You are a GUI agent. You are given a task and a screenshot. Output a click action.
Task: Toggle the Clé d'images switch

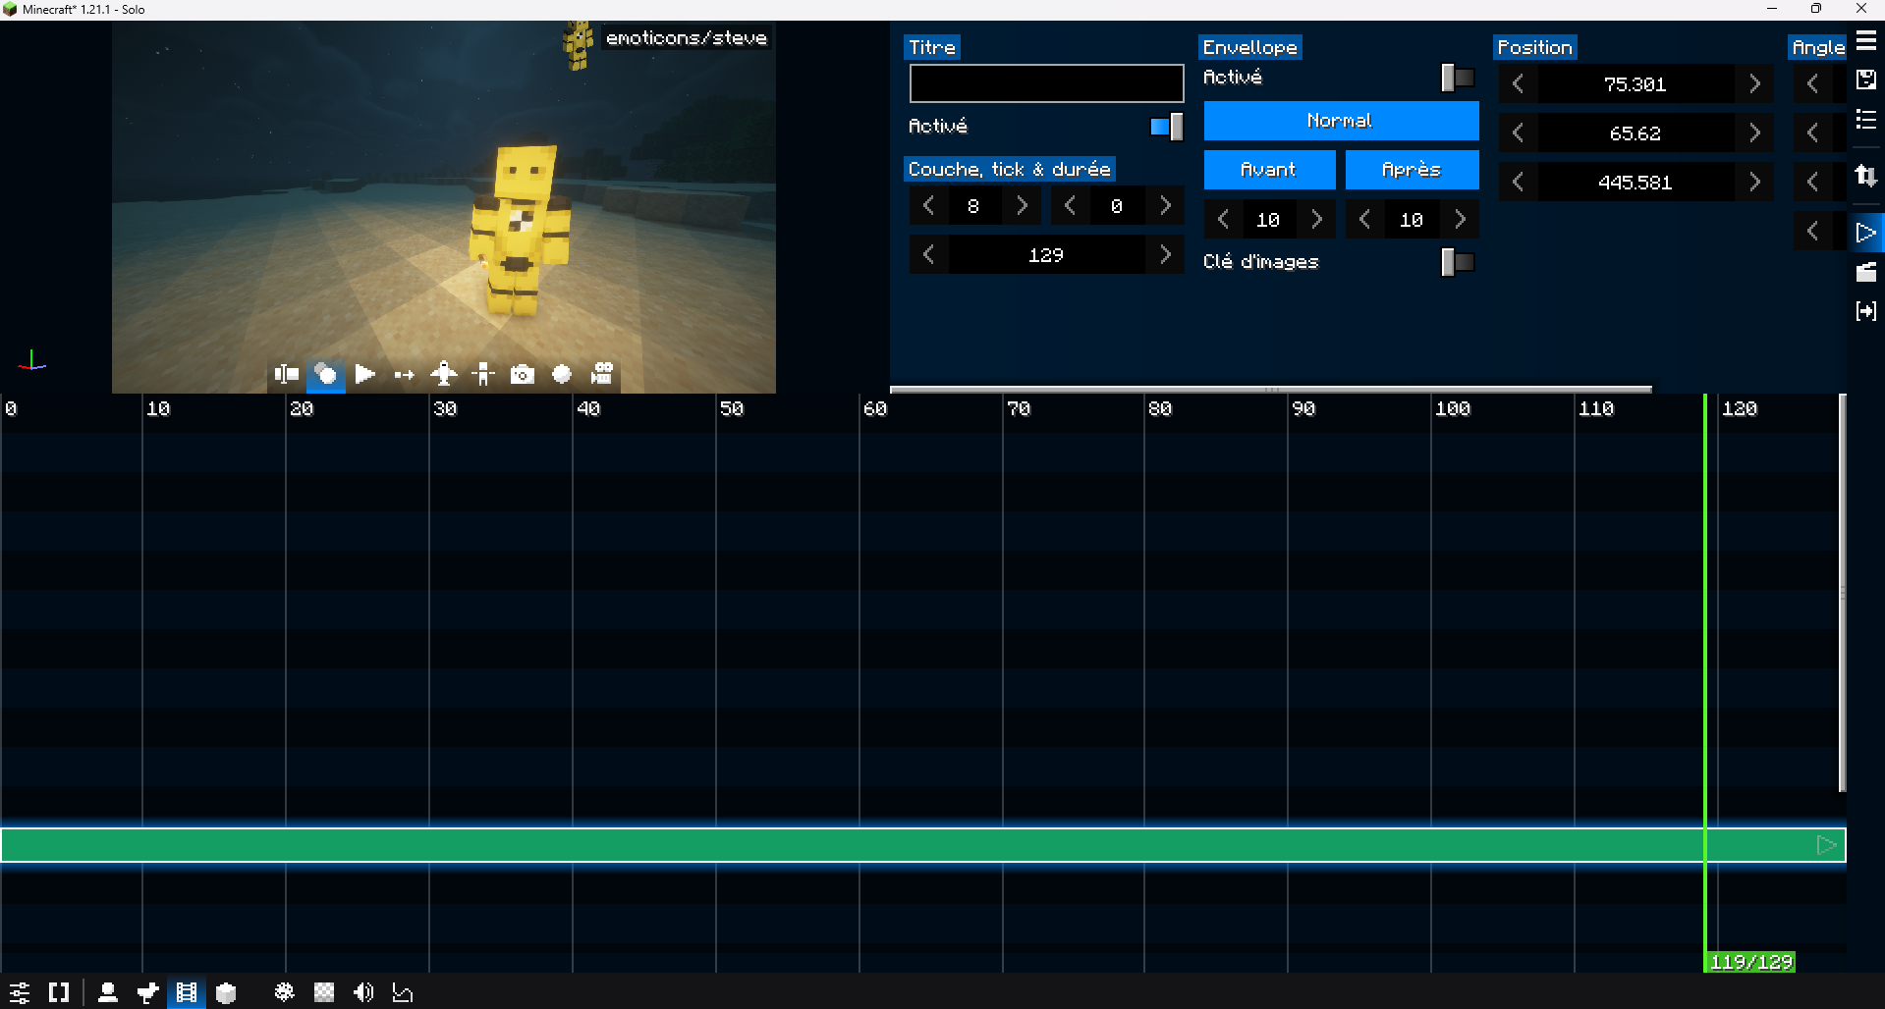click(1457, 262)
